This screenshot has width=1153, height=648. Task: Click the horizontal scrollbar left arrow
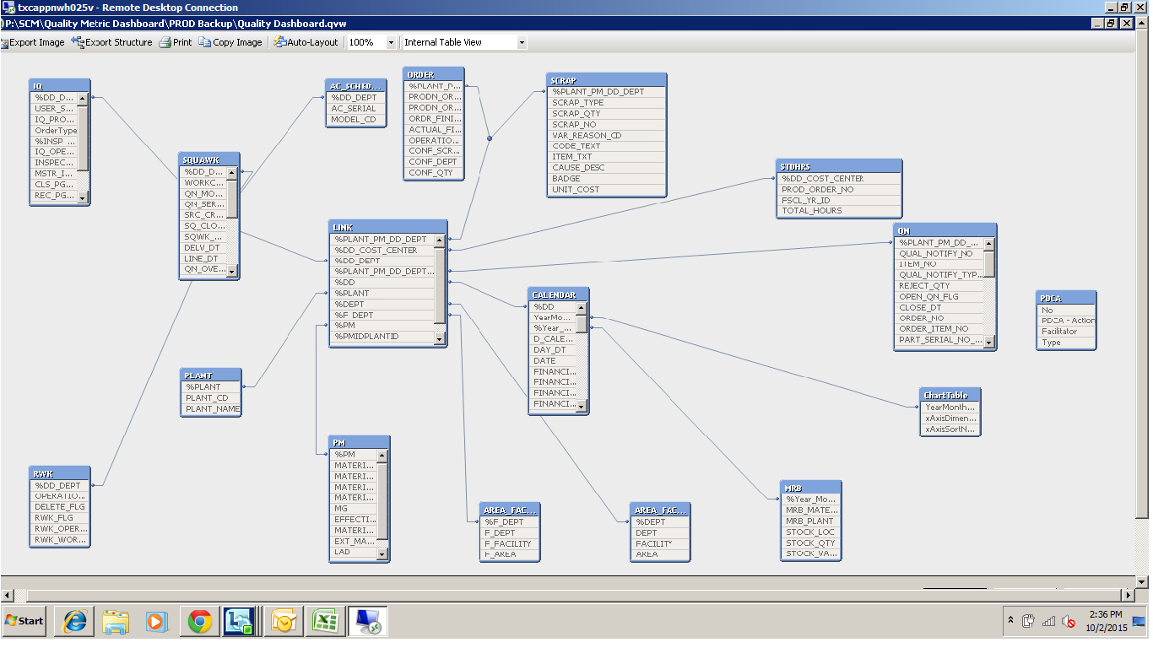pos(8,596)
